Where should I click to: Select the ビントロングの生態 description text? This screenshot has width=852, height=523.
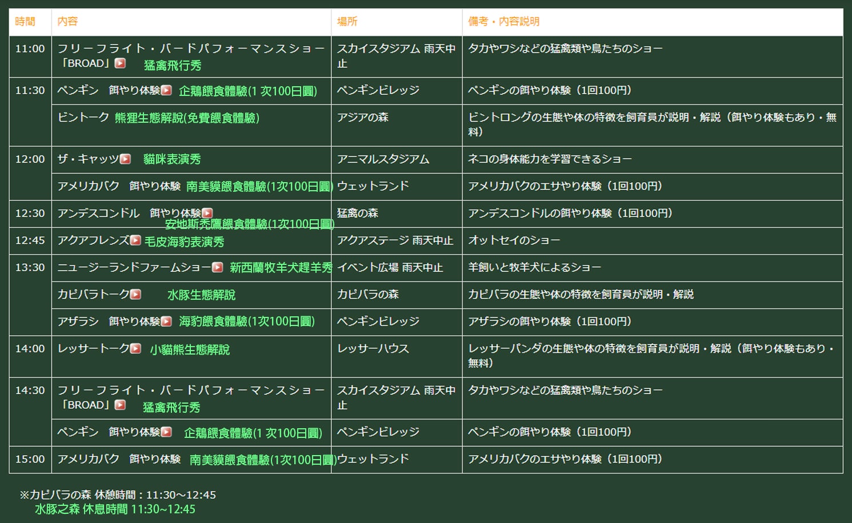pyautogui.click(x=652, y=124)
